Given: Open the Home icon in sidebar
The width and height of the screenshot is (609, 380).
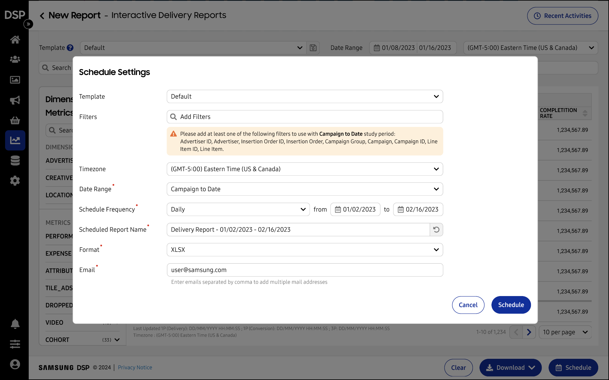Looking at the screenshot, I should point(15,39).
